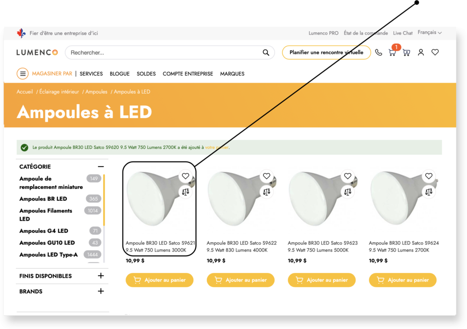Click the Rechercher search field
Viewport: 467px width, 329px height.
pos(163,53)
